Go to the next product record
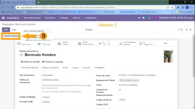The image size is (195, 109). (191, 30)
